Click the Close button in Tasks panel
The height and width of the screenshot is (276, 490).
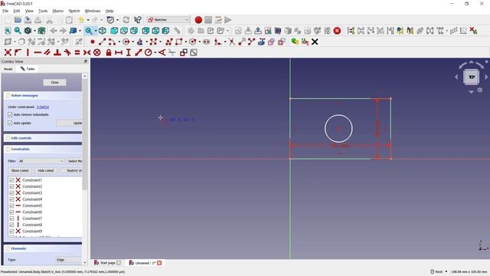[x=54, y=82]
